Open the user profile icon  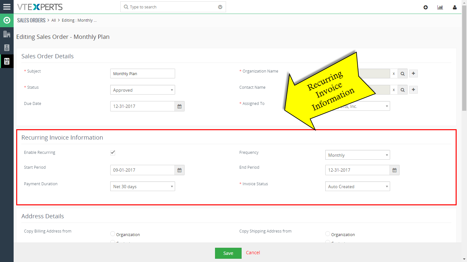coord(454,7)
